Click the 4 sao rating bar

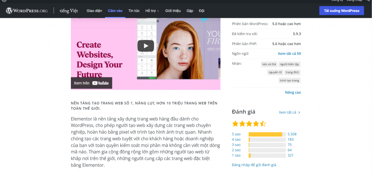click(x=267, y=140)
